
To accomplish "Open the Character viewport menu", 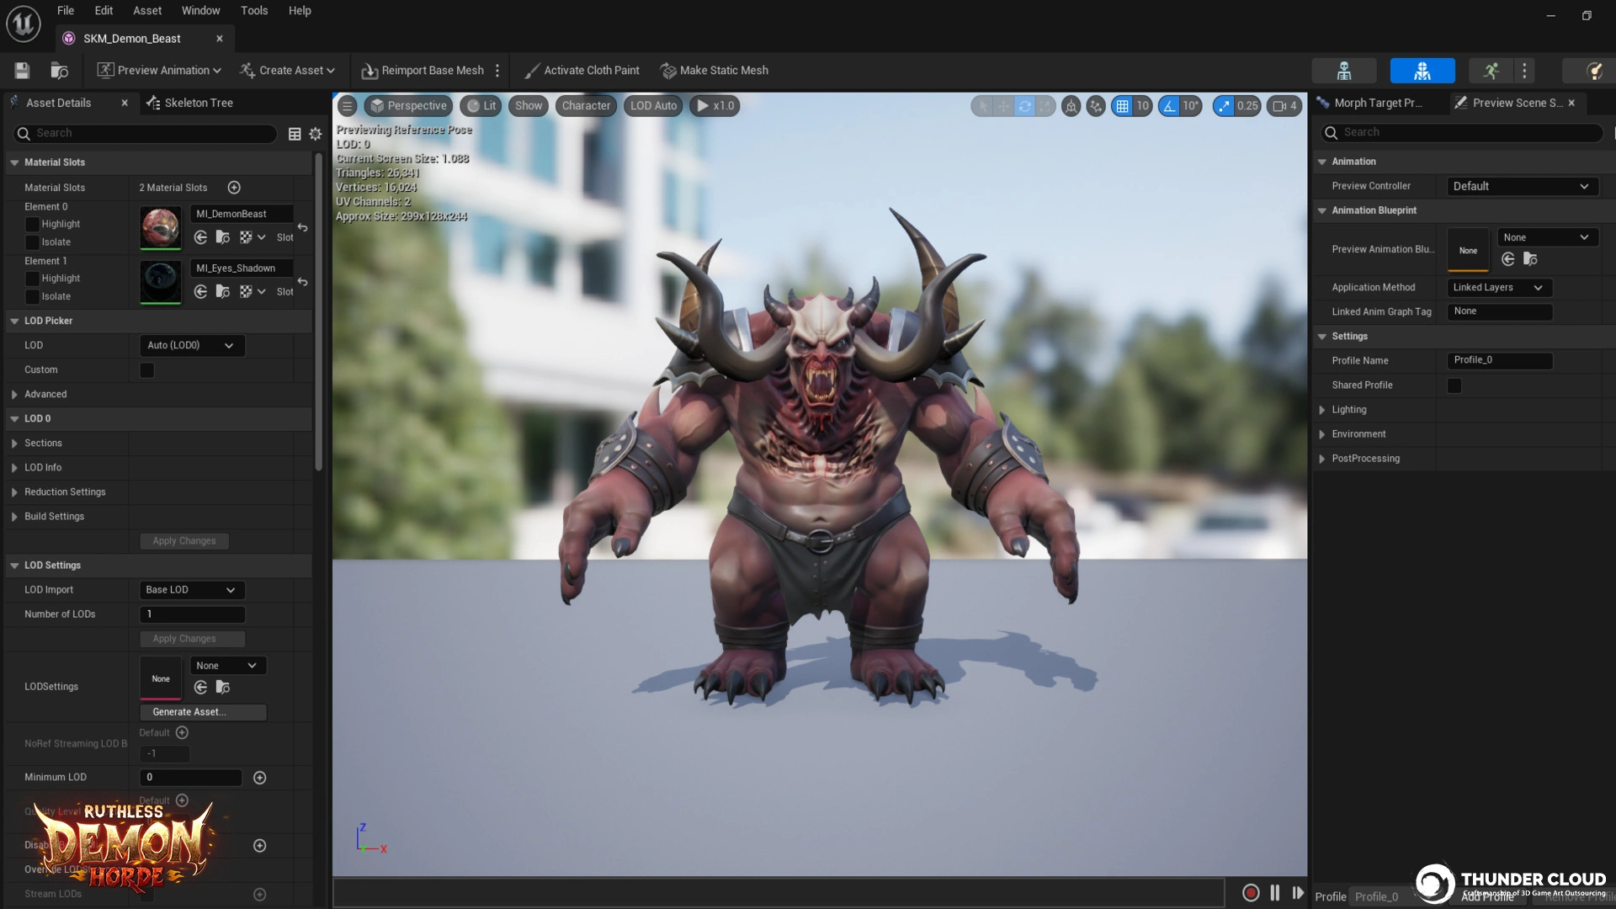I will (586, 106).
